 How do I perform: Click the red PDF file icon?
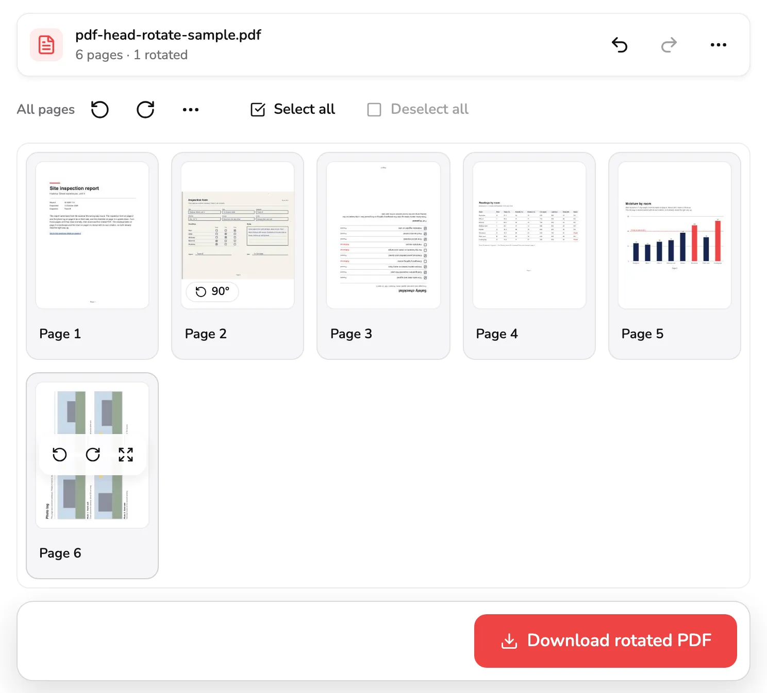pyautogui.click(x=46, y=45)
